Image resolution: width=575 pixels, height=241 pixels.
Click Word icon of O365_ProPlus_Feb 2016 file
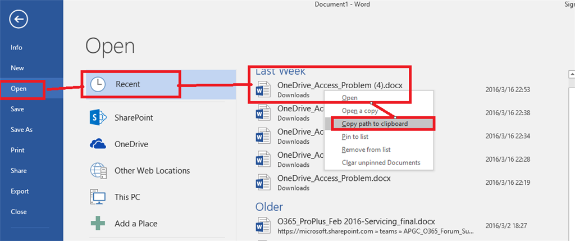pyautogui.click(x=262, y=226)
